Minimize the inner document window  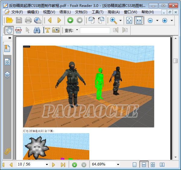164,12
